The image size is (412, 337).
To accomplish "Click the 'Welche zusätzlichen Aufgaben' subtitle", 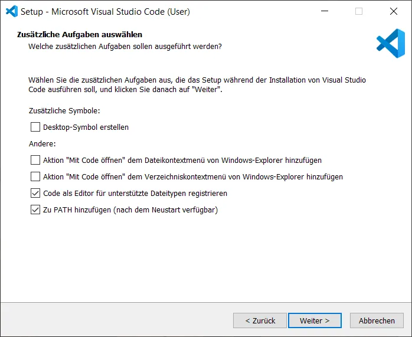I will (x=125, y=47).
